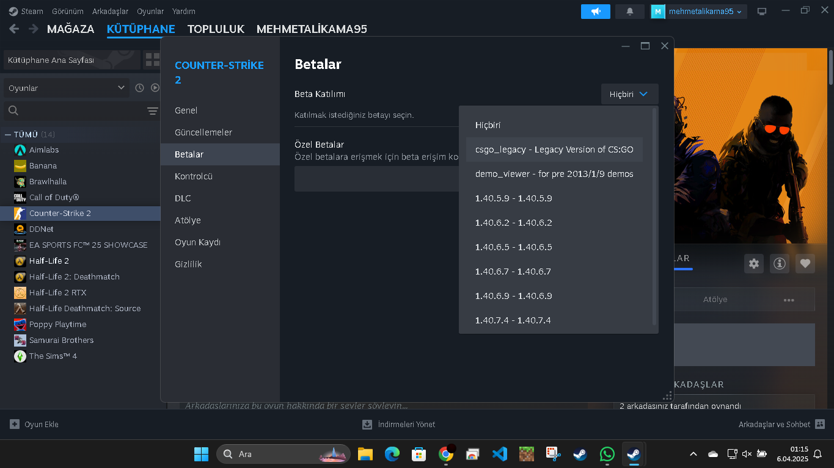834x468 pixels.
Task: Select beta version 1.40.6.5
Action: 555,247
